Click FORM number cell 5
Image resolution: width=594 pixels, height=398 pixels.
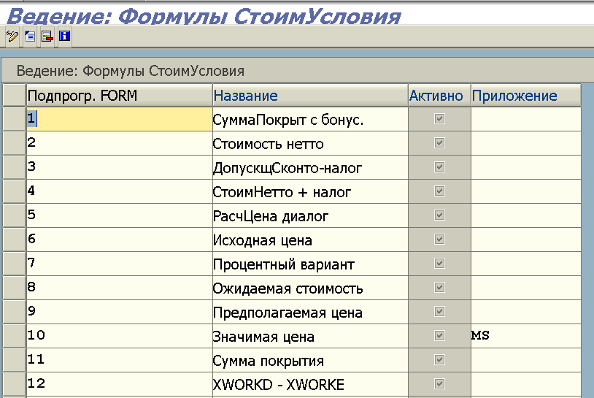click(120, 215)
